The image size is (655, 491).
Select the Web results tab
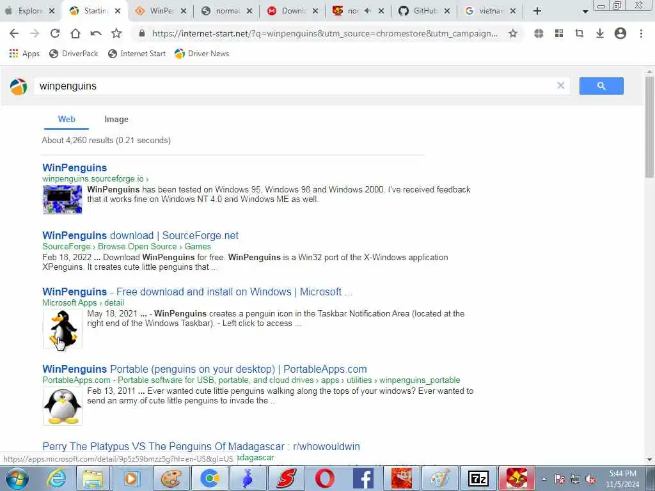point(67,120)
